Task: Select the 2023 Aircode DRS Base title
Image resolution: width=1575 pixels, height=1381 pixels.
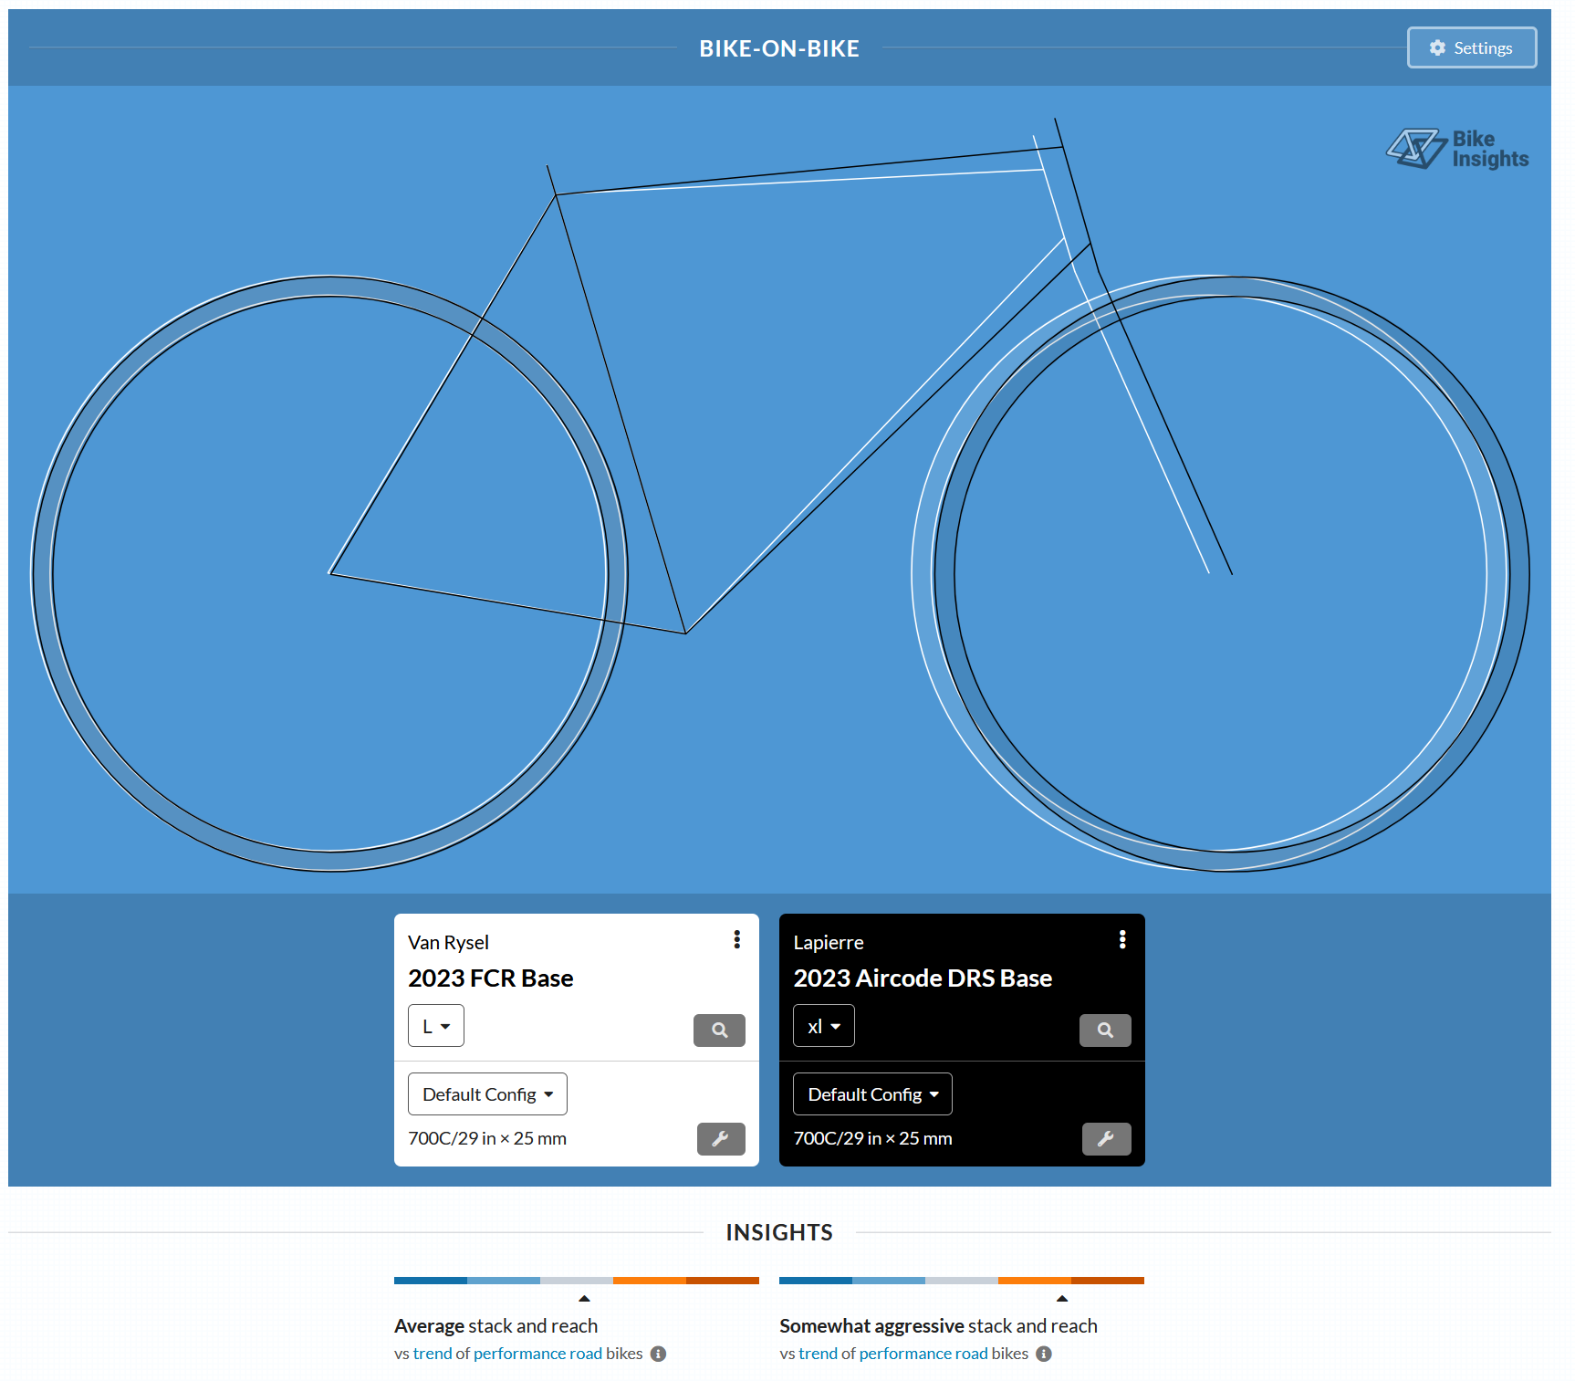Action: (922, 978)
